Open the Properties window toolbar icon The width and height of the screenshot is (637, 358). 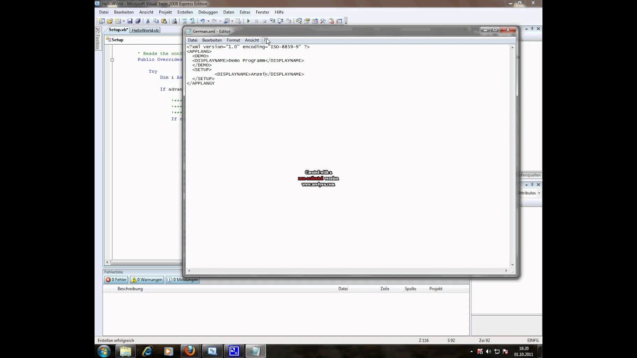307,21
